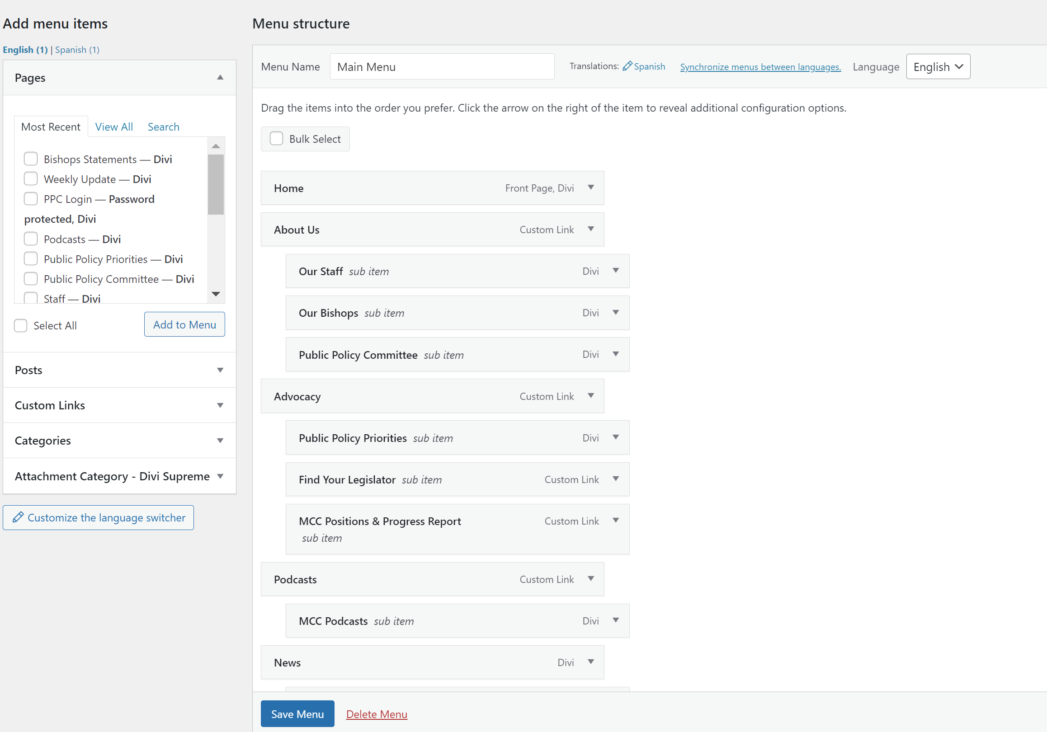
Task: Open the Search tab in Pages
Action: pos(163,127)
